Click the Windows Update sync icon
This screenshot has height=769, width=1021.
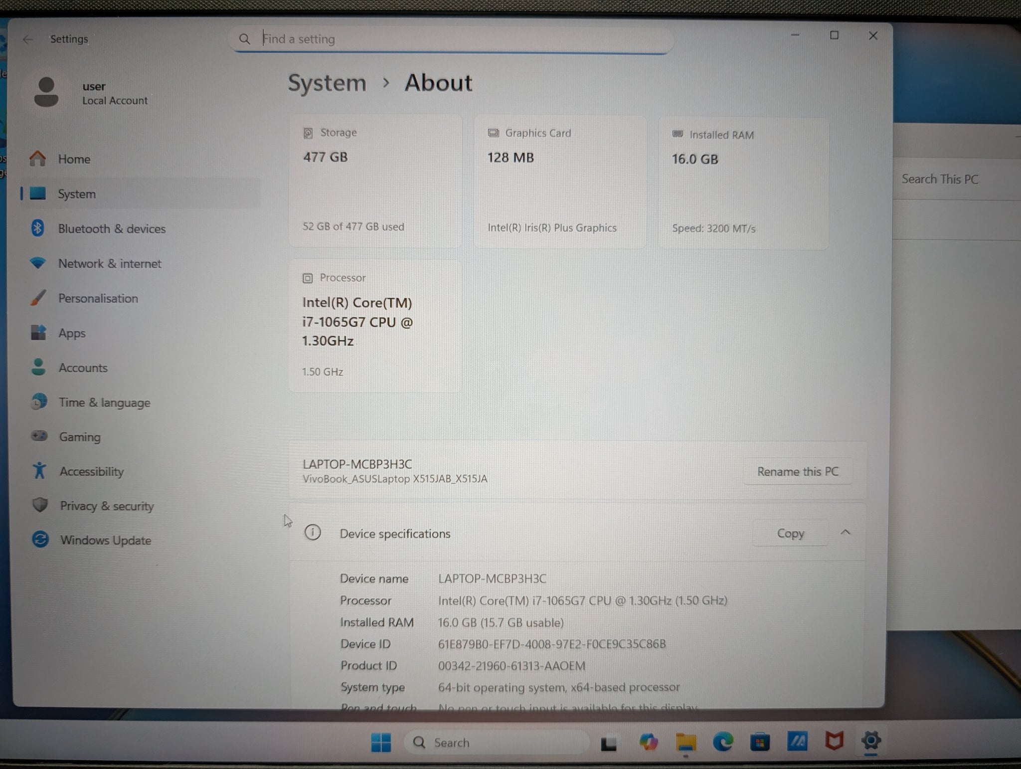(40, 540)
